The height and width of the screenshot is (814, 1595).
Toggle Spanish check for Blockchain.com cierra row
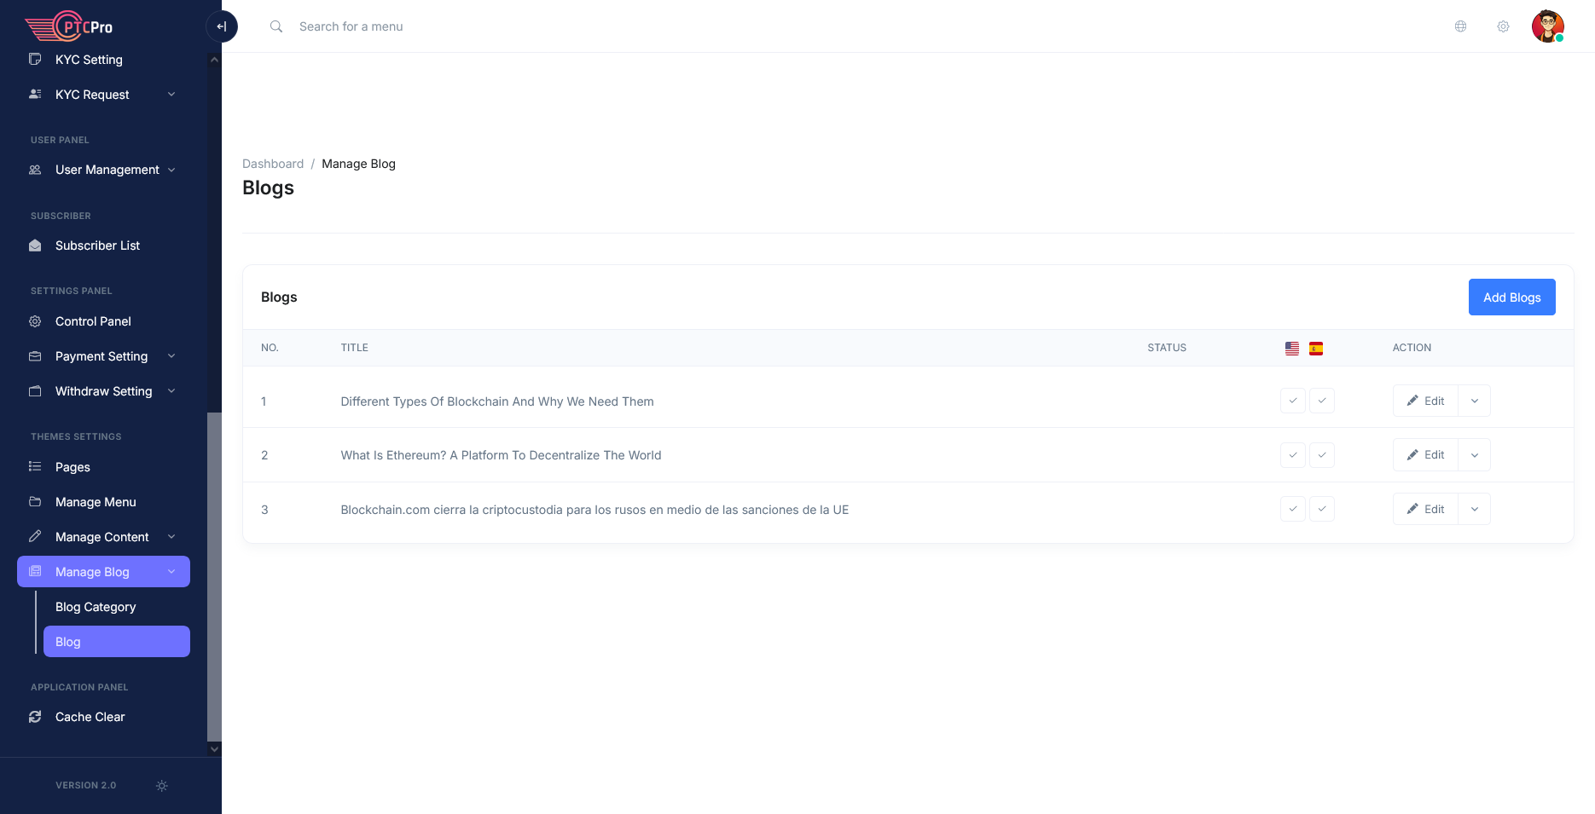1322,509
